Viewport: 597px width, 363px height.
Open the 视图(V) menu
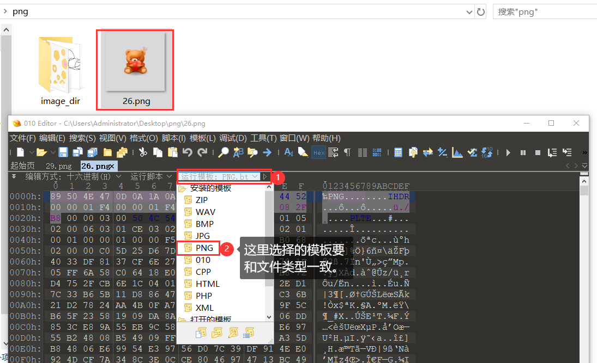pyautogui.click(x=112, y=138)
